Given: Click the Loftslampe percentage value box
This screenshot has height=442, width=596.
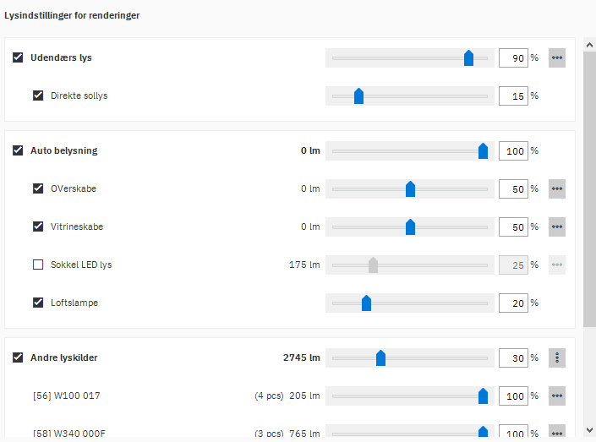Looking at the screenshot, I should (513, 303).
